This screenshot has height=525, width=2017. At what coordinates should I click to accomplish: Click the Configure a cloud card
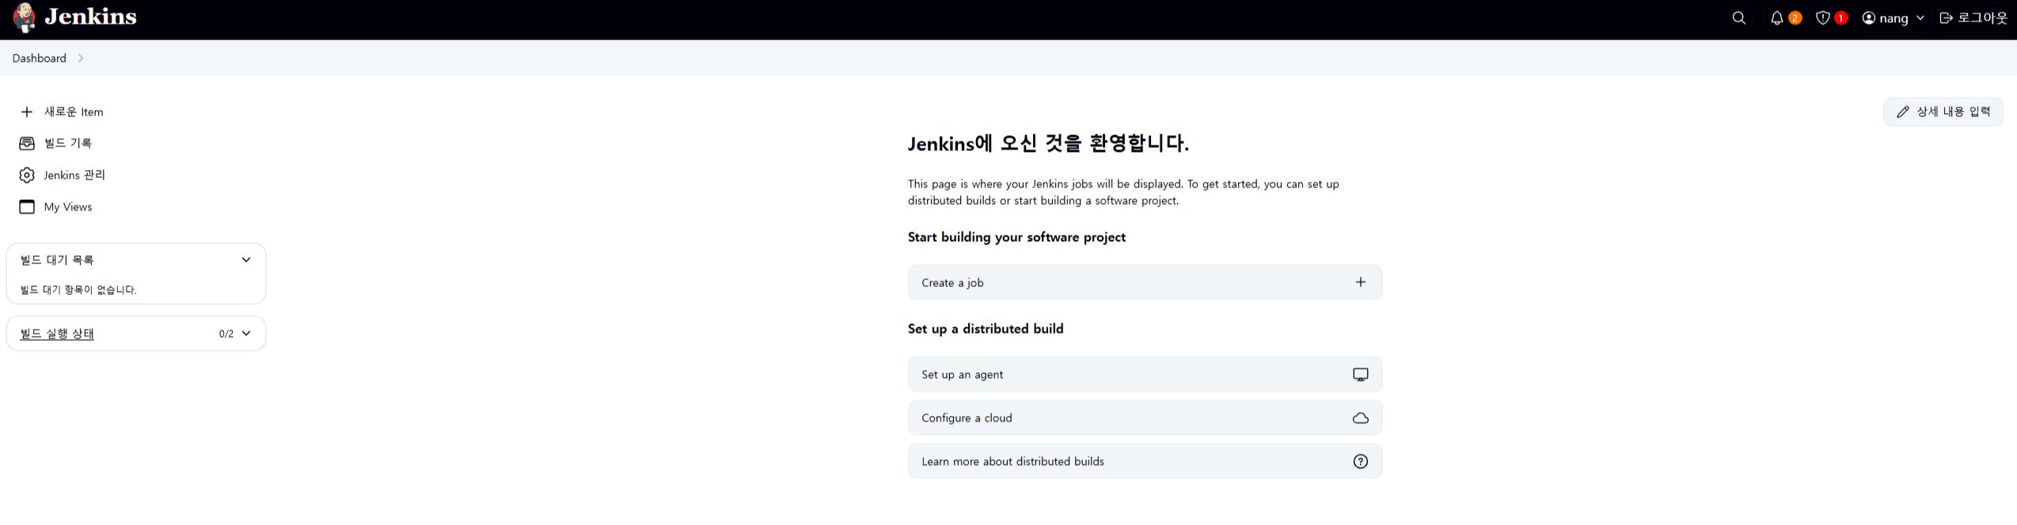[1145, 418]
